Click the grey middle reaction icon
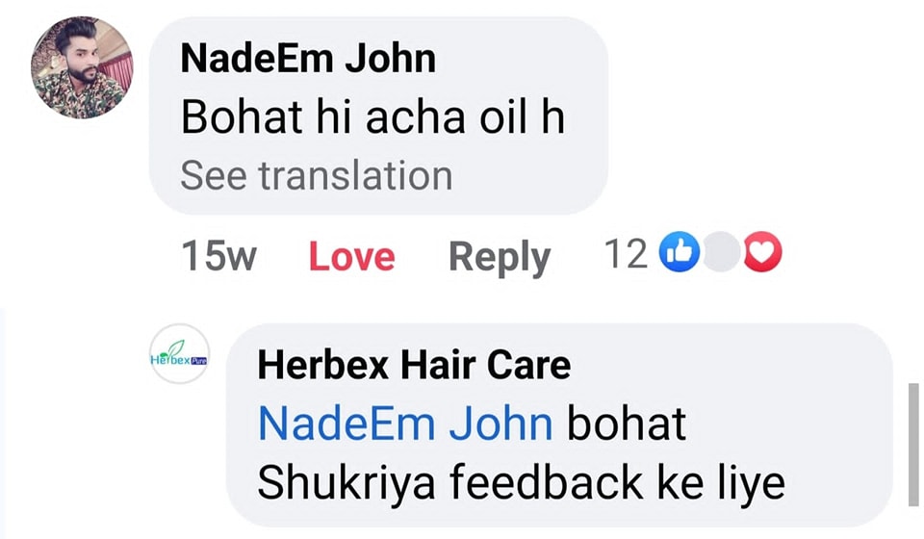Viewport: 924px width, 539px height. [721, 252]
